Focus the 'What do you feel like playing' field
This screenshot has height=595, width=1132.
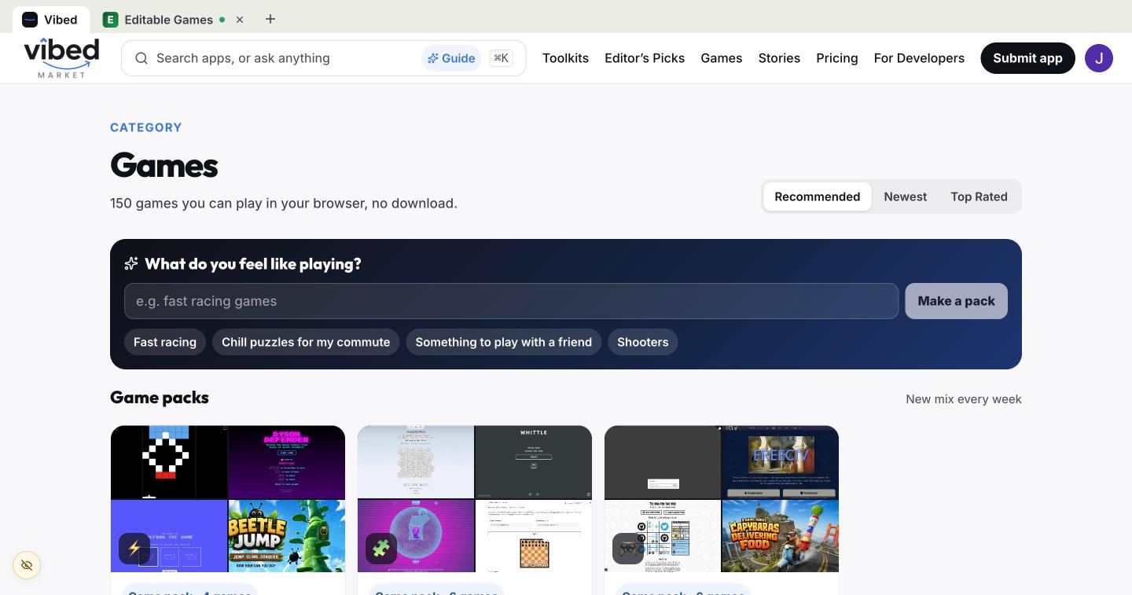[511, 301]
